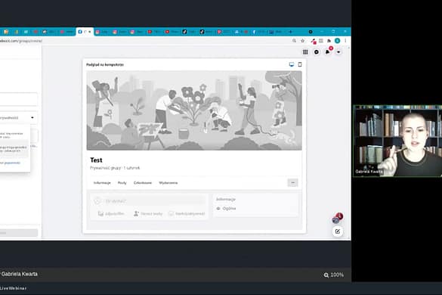Viewport: 442px width, 295px height.
Task: Switch preview to mobile view icon
Action: (300, 64)
